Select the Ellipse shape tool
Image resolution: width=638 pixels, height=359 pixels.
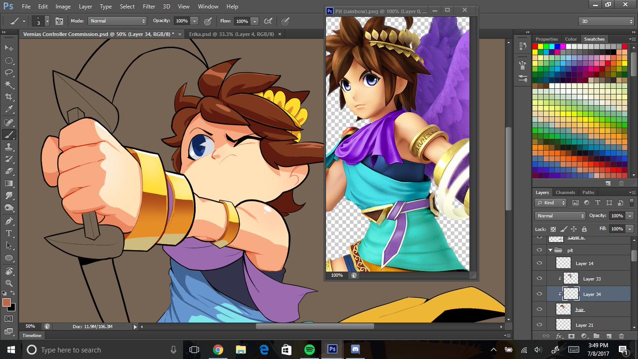click(x=9, y=258)
